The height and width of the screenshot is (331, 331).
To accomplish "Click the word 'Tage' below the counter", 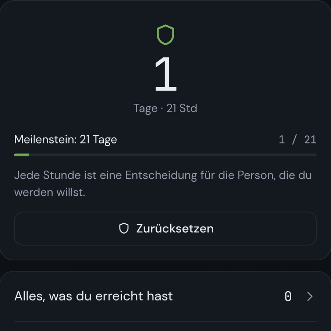I will [x=145, y=109].
